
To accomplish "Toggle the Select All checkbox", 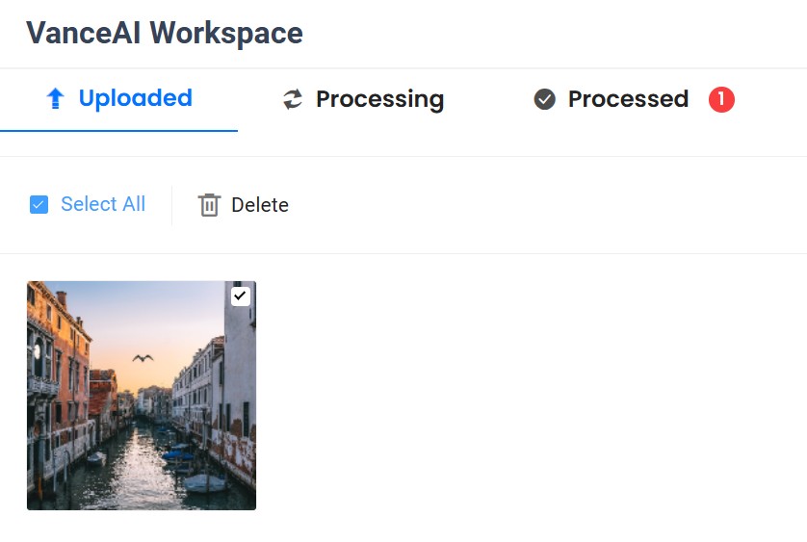I will pos(39,205).
